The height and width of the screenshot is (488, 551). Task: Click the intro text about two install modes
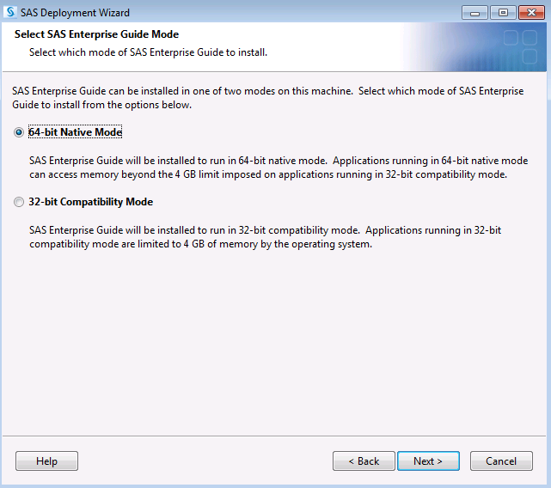coord(268,98)
